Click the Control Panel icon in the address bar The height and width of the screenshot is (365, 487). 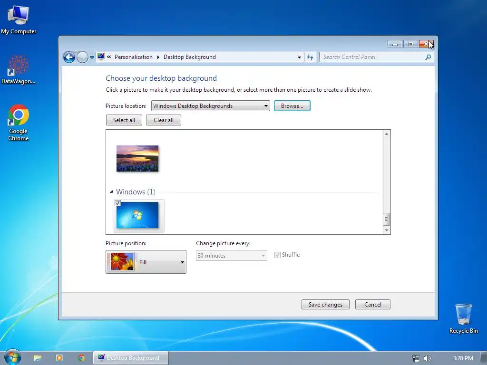pyautogui.click(x=101, y=57)
